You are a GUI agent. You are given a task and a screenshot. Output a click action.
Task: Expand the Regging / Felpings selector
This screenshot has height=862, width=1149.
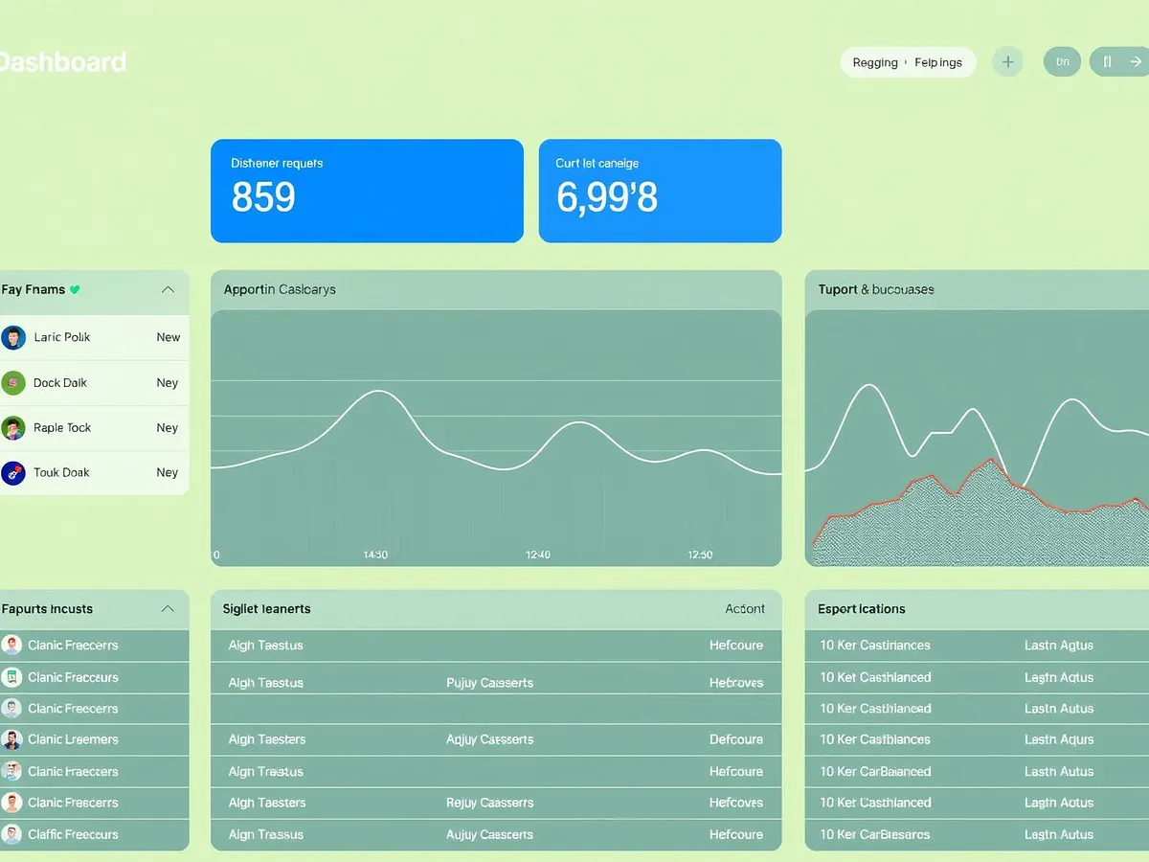[x=908, y=61]
